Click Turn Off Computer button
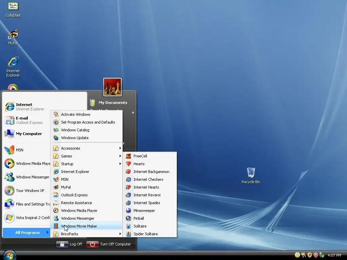 [109, 244]
